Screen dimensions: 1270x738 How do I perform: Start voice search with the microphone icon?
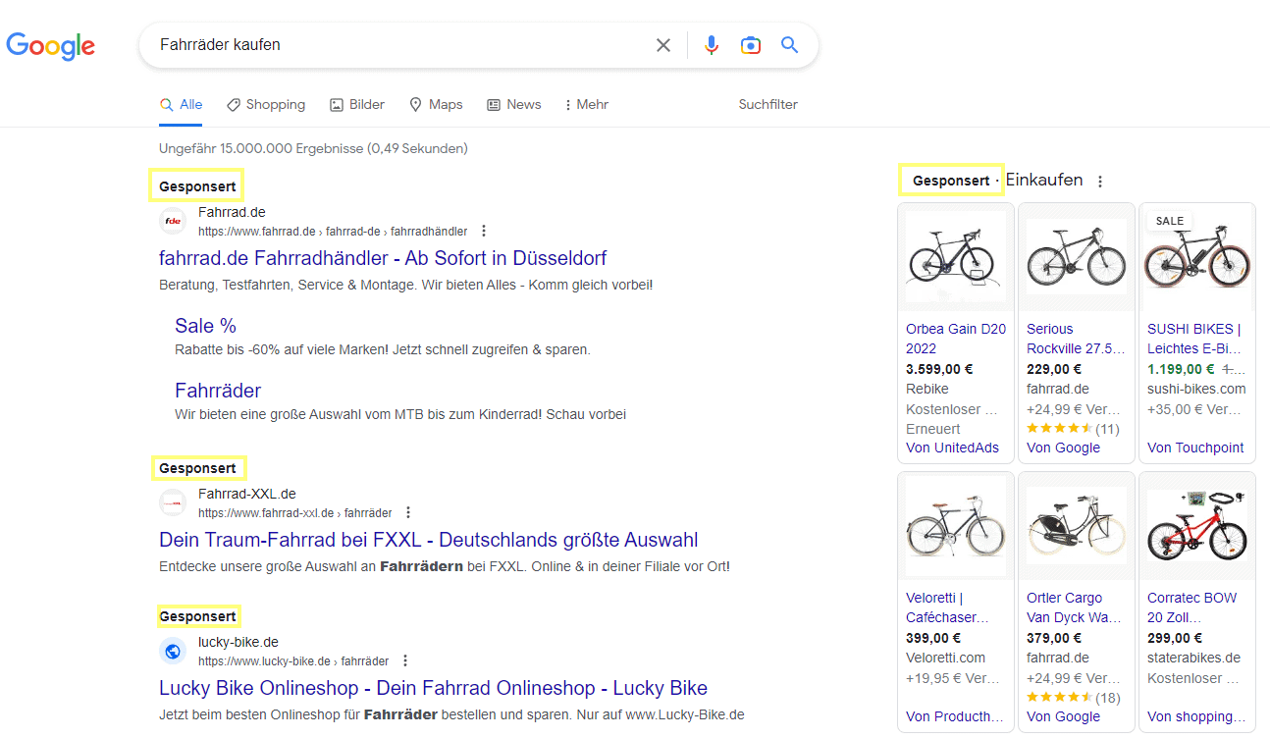[x=712, y=45]
